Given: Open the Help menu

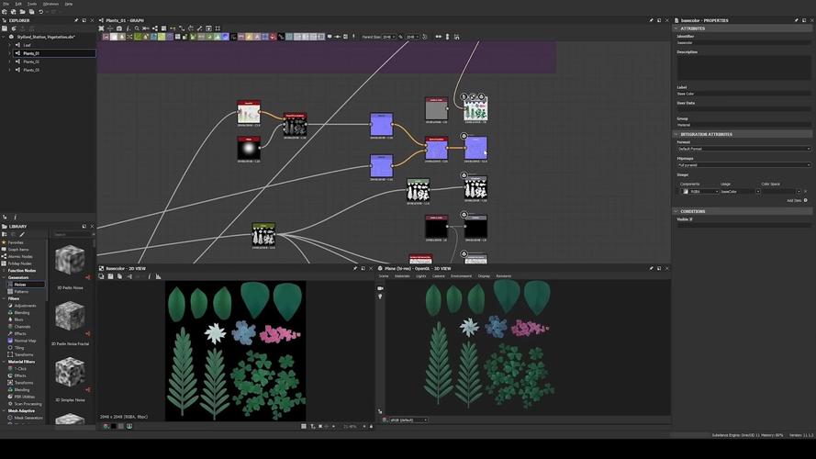Looking at the screenshot, I should (x=69, y=4).
